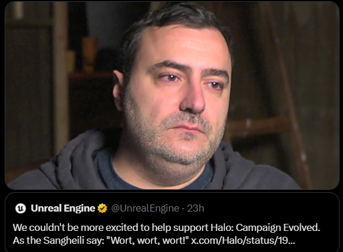Viewport: 343px width, 252px height.
Task: Click the "Wort, wort, wort!" quote text
Action: [150, 240]
